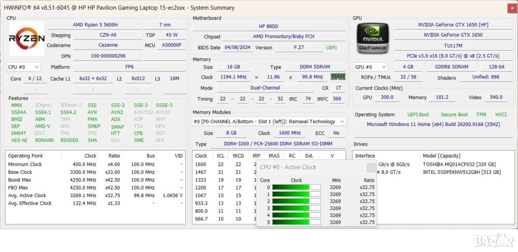Click the NVIDIA GeForce GTX 1650 [HP] field

point(453,25)
